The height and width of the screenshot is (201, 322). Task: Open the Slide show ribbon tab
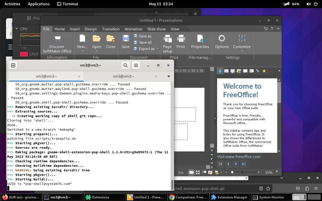point(156,29)
